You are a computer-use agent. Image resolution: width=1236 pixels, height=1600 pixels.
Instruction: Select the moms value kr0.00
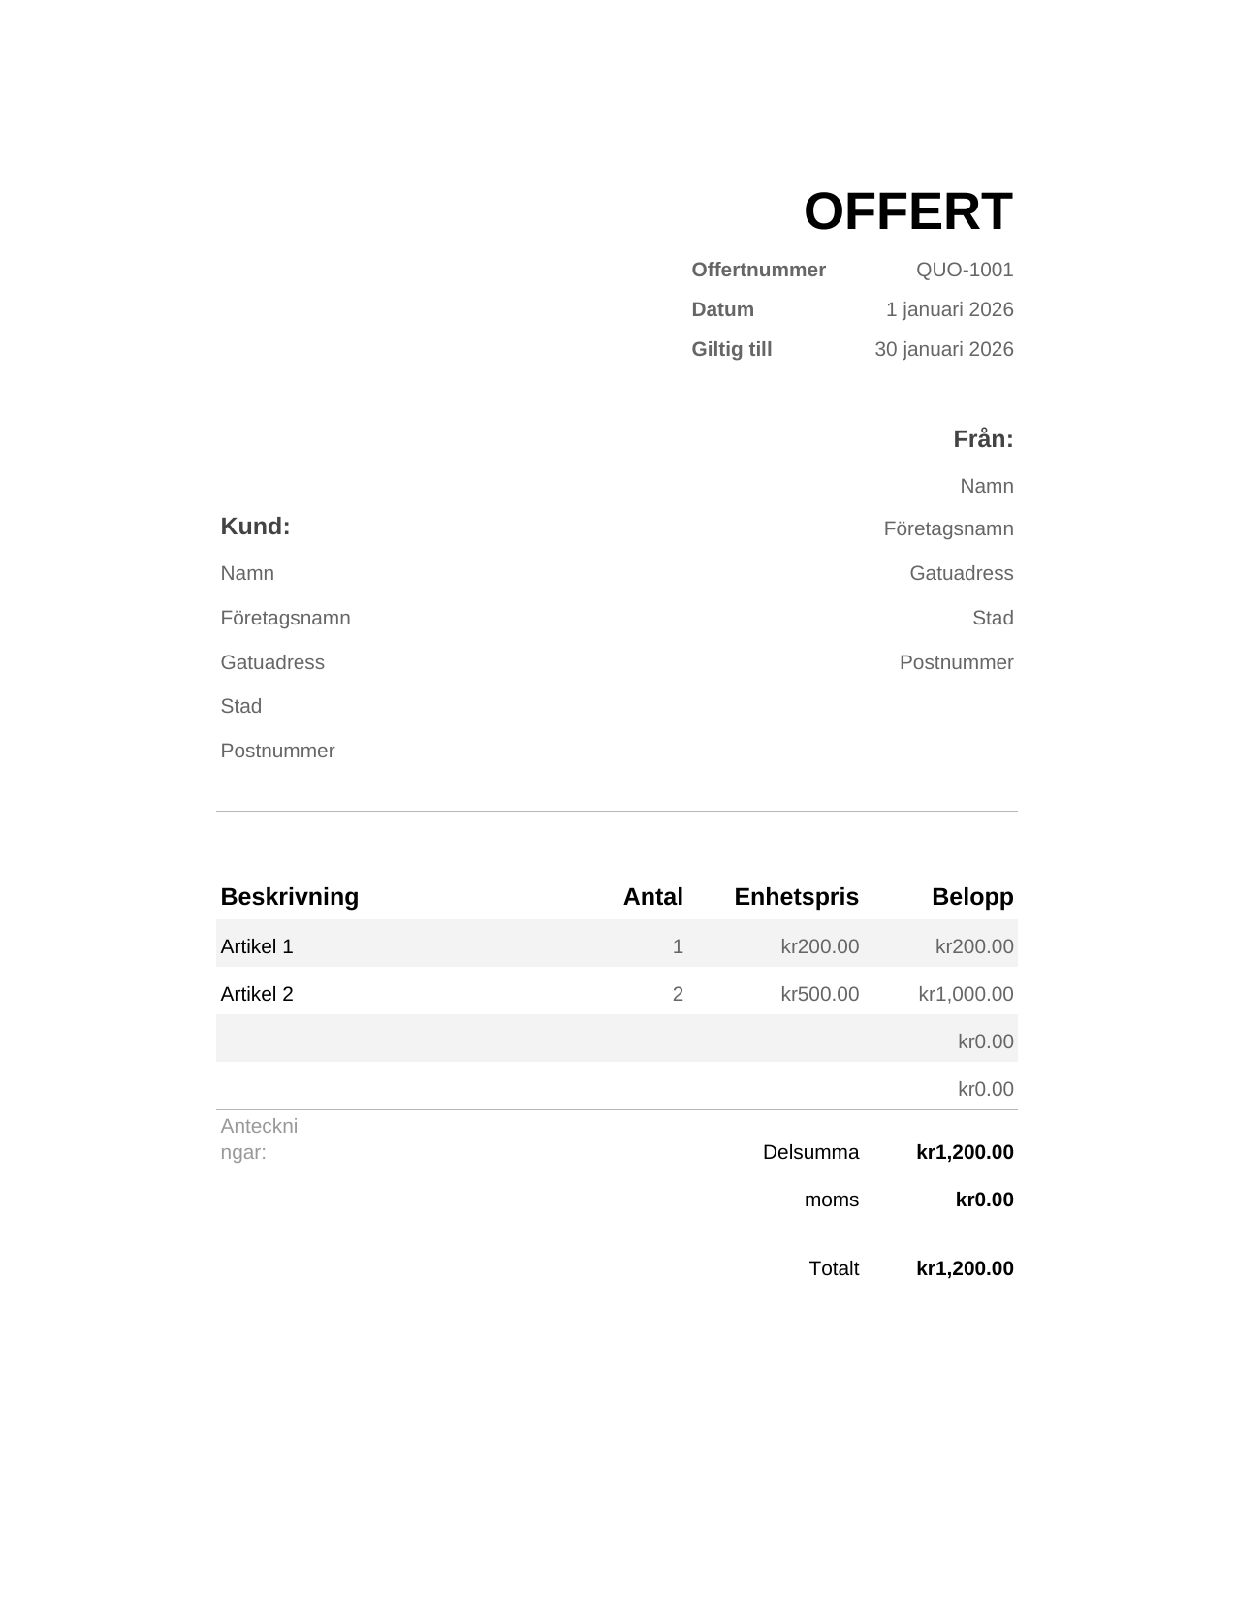(984, 1200)
